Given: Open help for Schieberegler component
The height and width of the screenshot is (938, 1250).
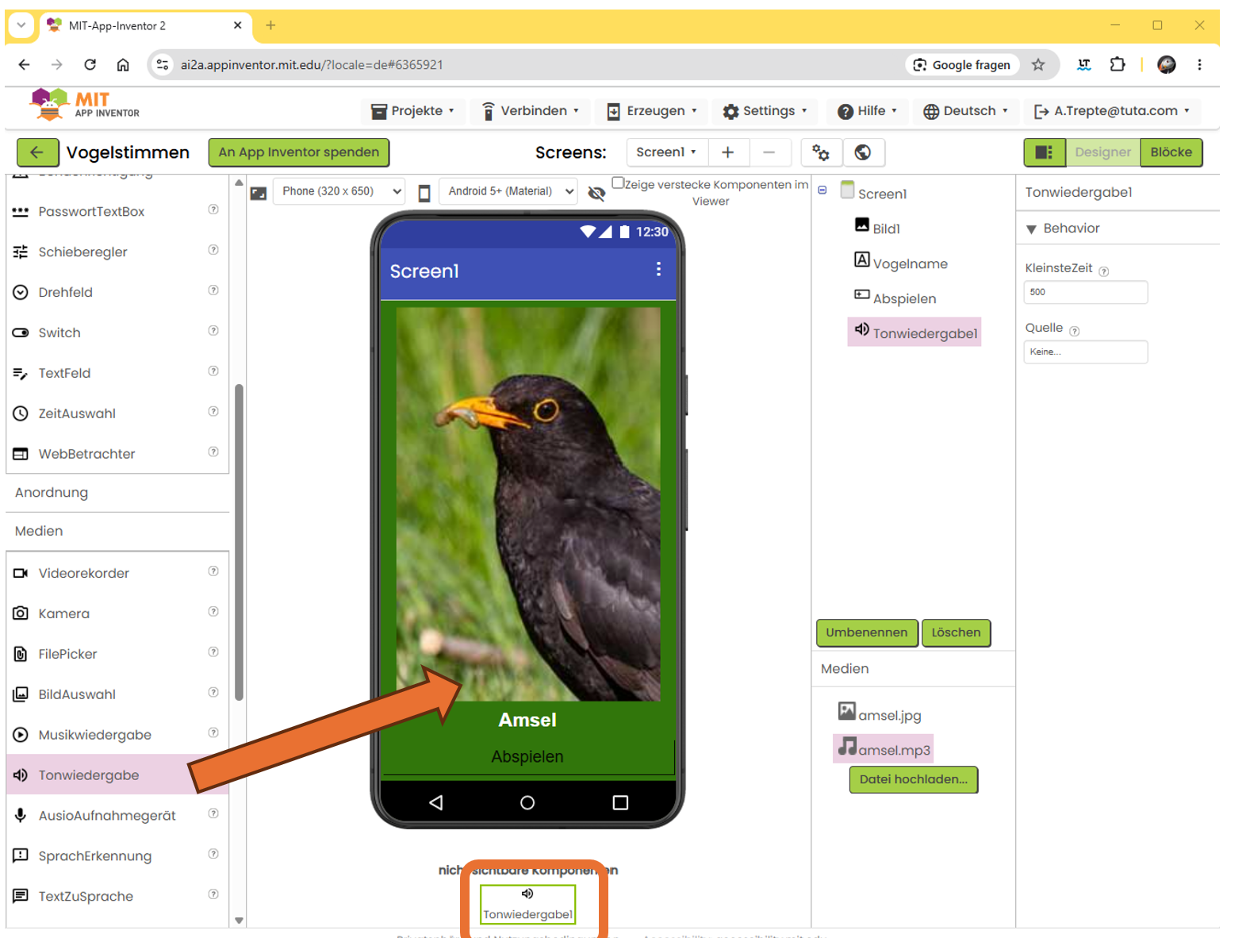Looking at the screenshot, I should click(213, 250).
